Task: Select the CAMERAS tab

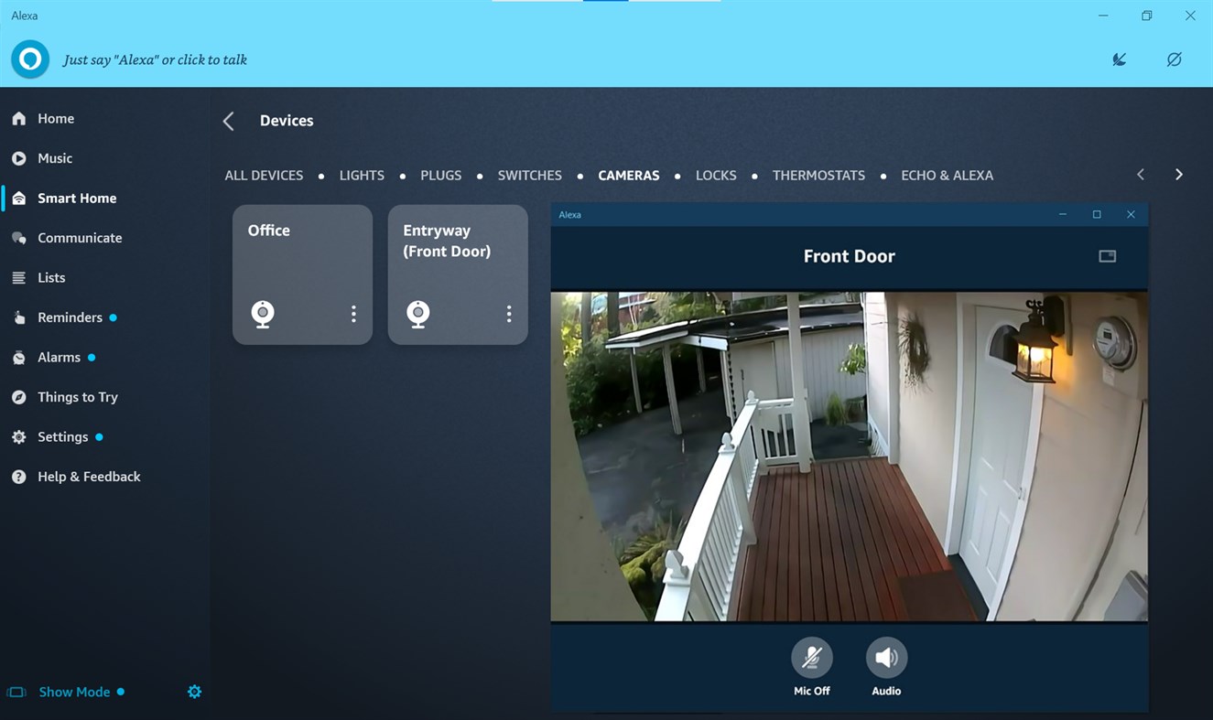Action: point(628,175)
